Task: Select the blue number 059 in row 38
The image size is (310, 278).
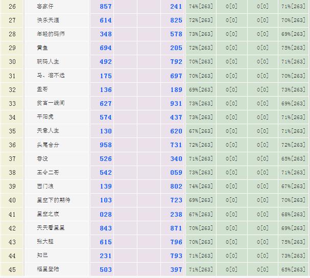Action: (176, 172)
